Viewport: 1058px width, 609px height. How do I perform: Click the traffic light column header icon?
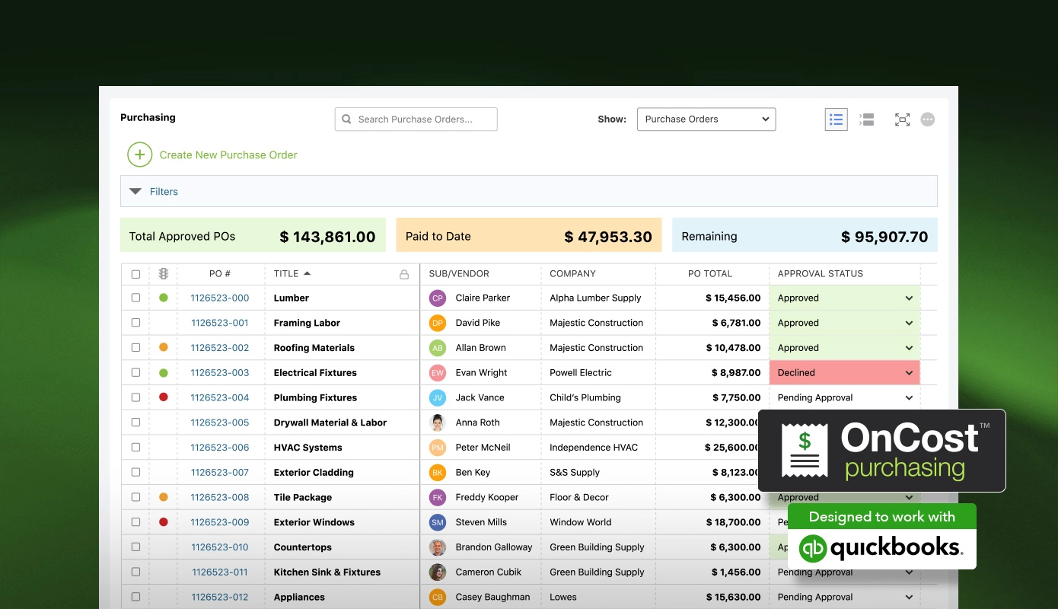point(163,274)
